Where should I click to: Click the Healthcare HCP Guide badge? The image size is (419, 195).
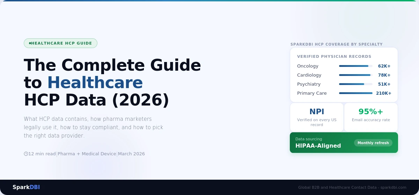60,43
